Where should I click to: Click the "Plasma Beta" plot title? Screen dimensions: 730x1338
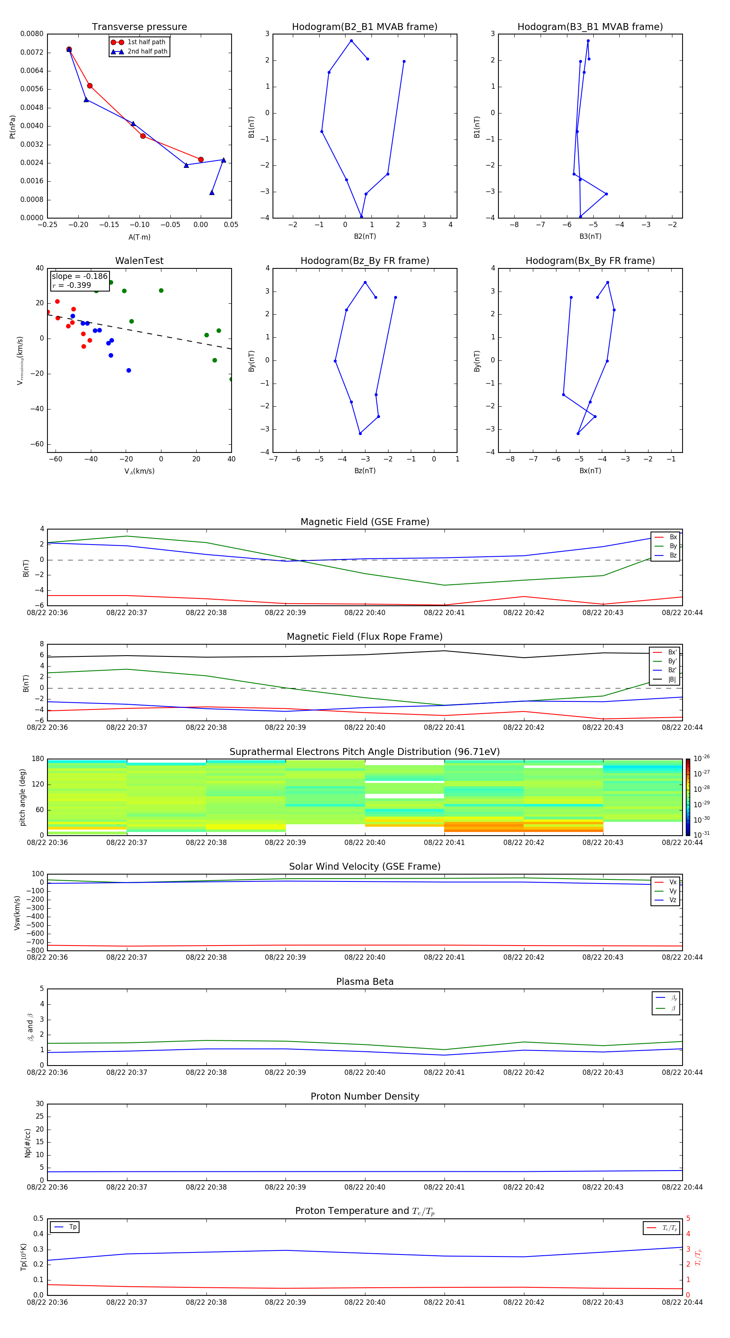click(365, 982)
